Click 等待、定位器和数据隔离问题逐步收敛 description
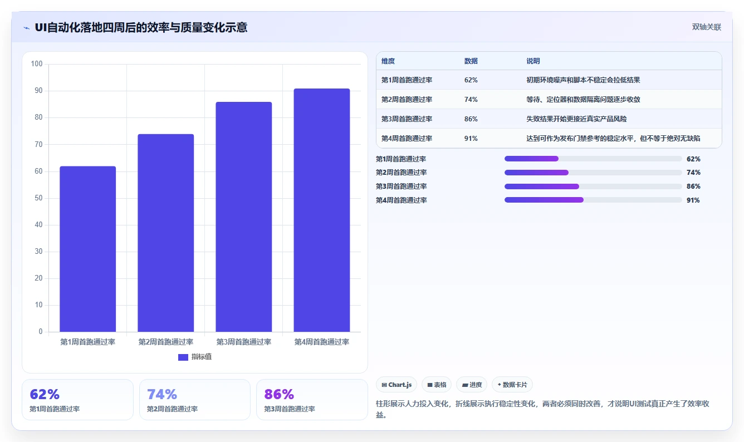The height and width of the screenshot is (442, 744). 583,100
